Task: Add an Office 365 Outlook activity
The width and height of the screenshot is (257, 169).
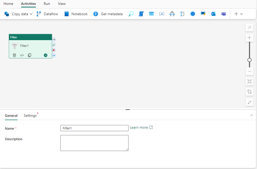Action: click(213, 14)
